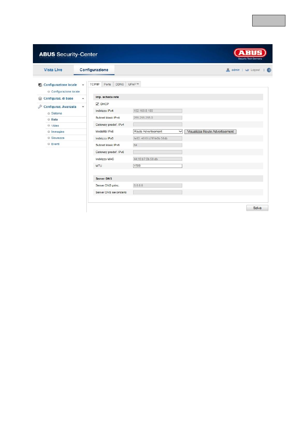This screenshot has height=435, width=308.
Task: Click the MTU input field
Action: 158,166
